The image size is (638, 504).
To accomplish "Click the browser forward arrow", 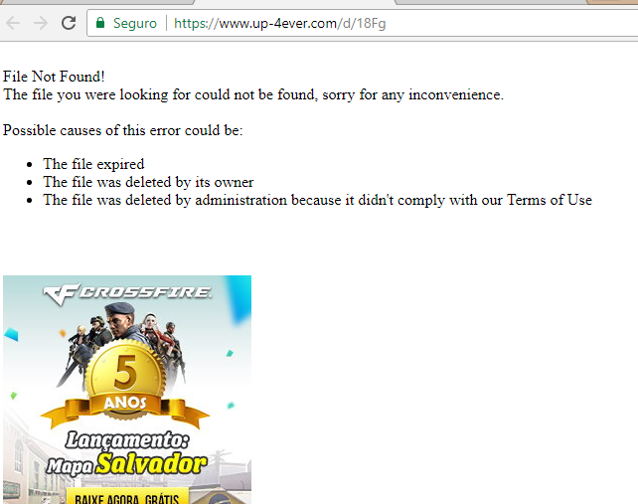I will click(x=41, y=23).
